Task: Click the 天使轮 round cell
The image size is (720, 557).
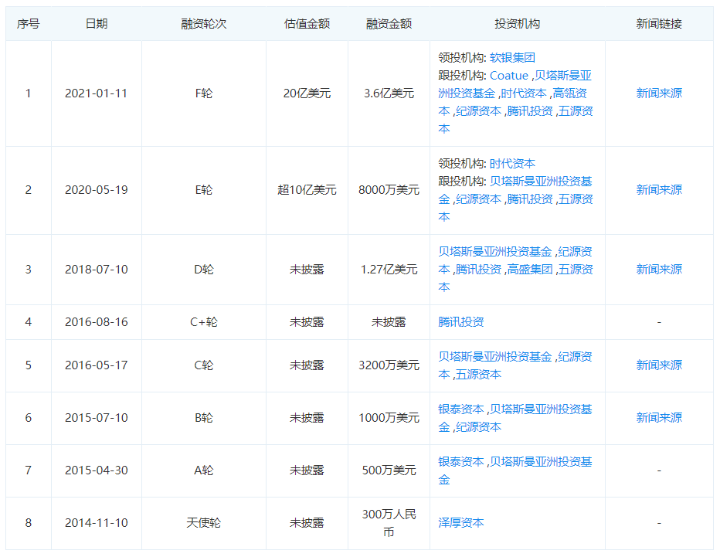Action: point(204,522)
